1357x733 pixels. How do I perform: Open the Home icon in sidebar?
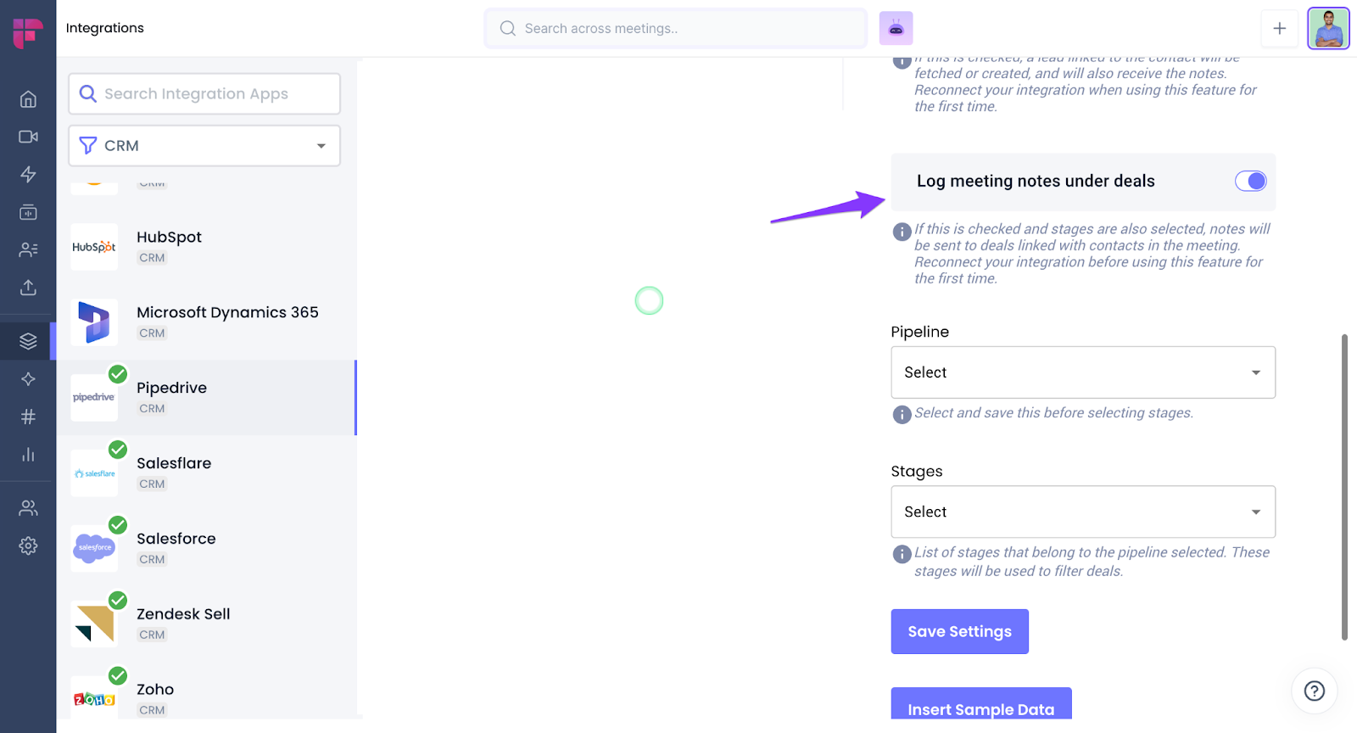click(x=28, y=99)
